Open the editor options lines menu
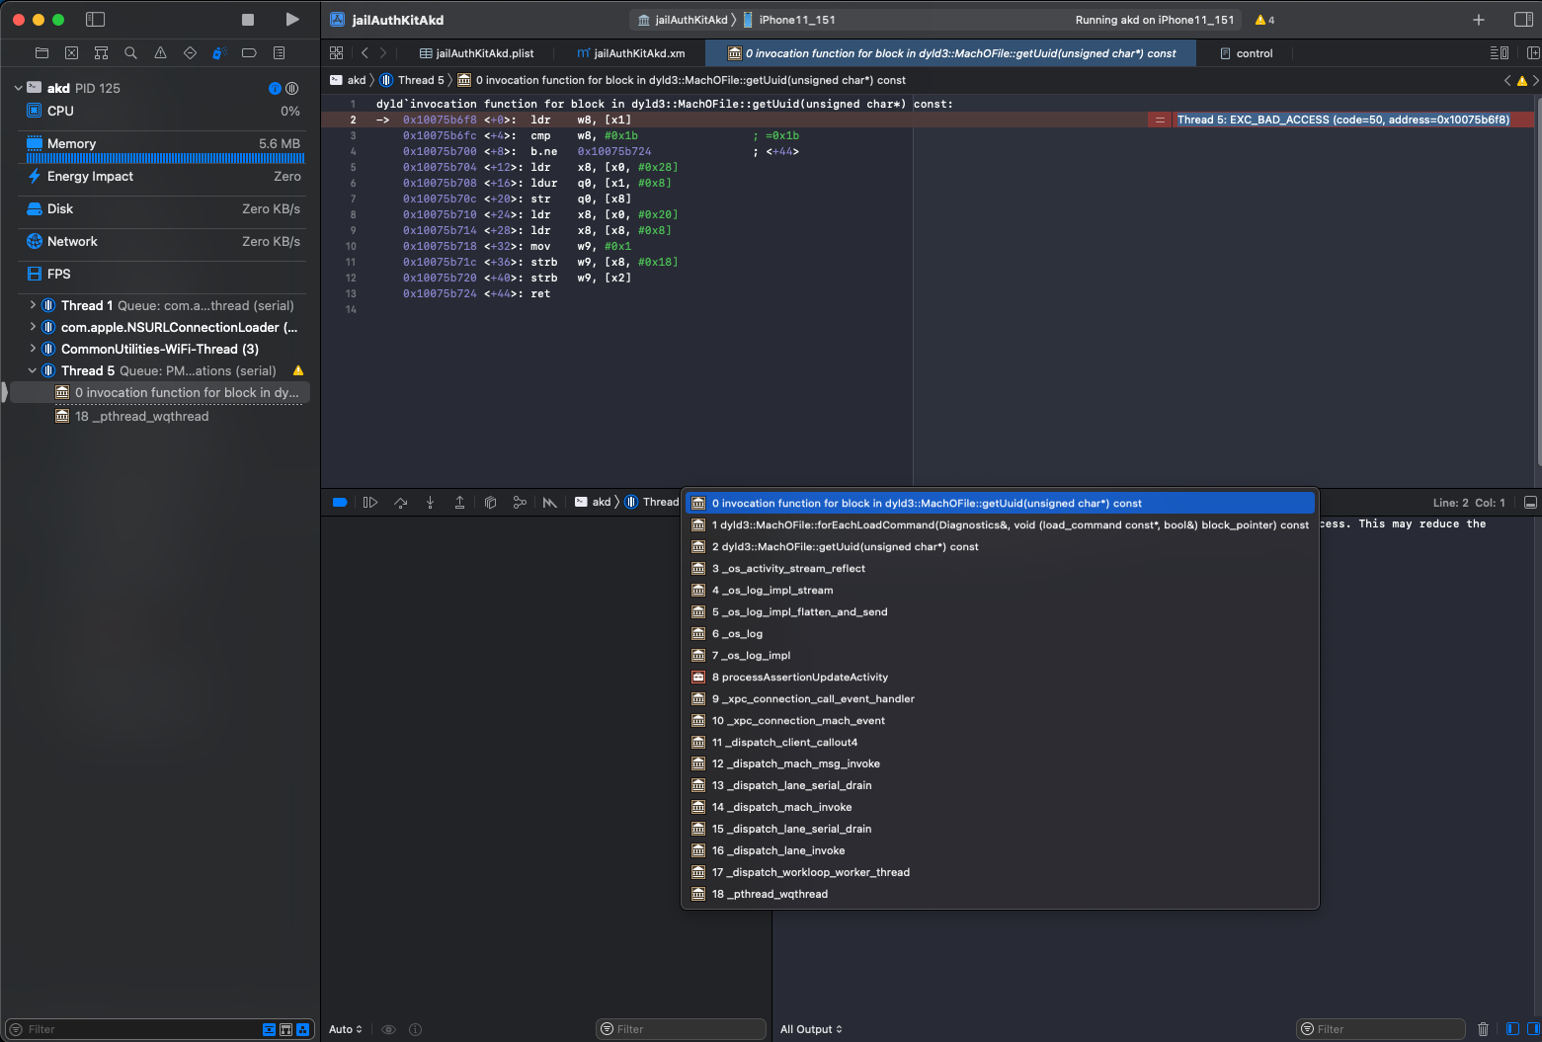1542x1042 pixels. pos(1499,53)
